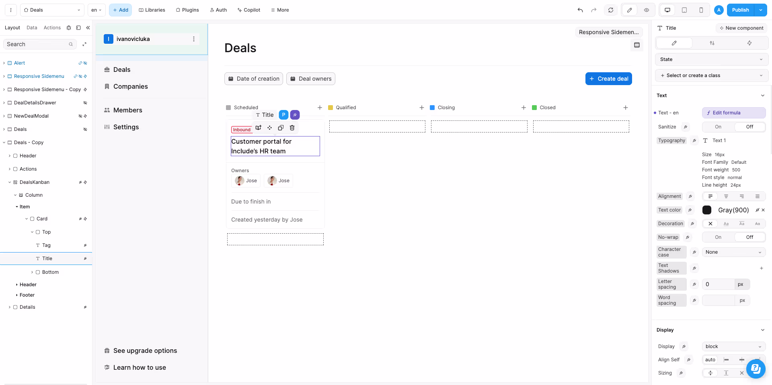
Task: Click the refresh icon in top toolbar
Action: (610, 10)
